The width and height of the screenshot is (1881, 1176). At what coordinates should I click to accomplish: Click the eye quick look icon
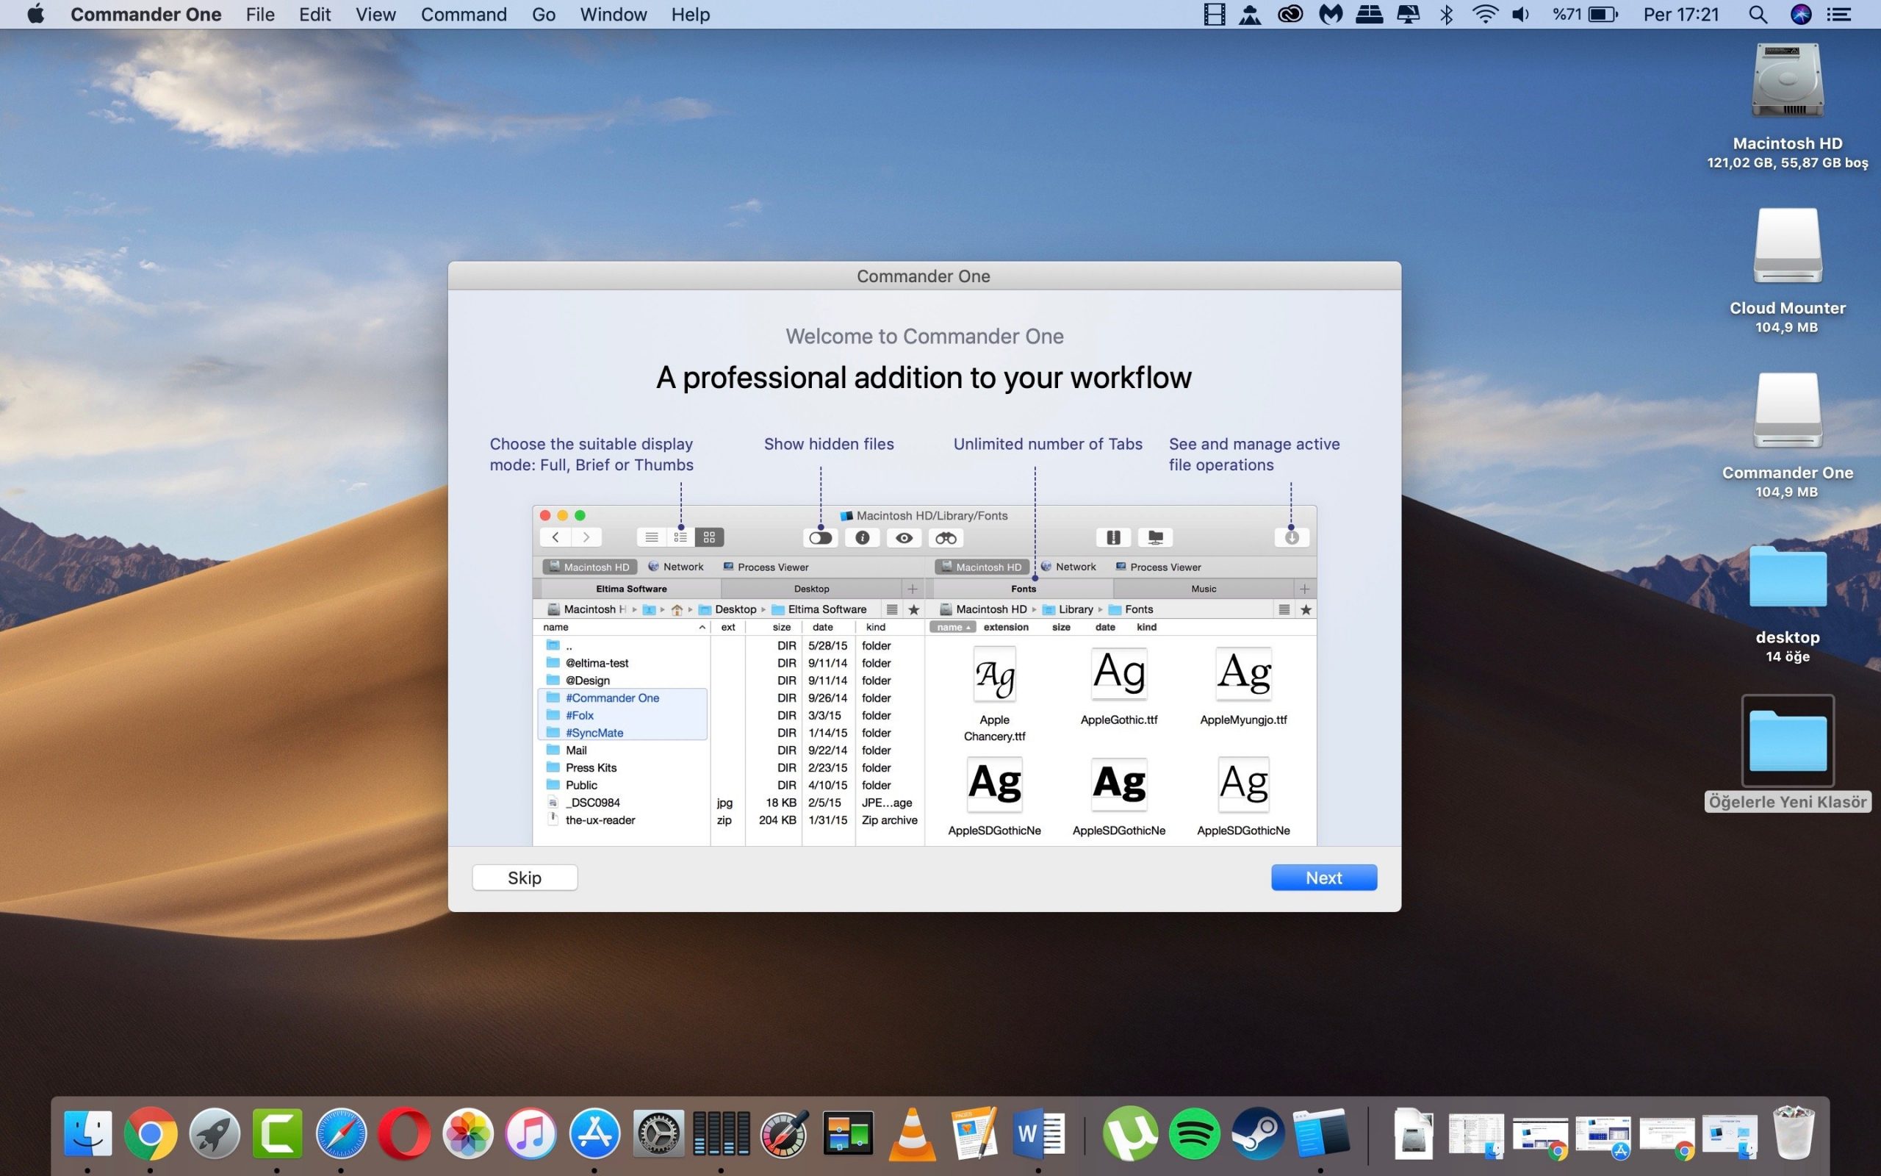tap(903, 537)
